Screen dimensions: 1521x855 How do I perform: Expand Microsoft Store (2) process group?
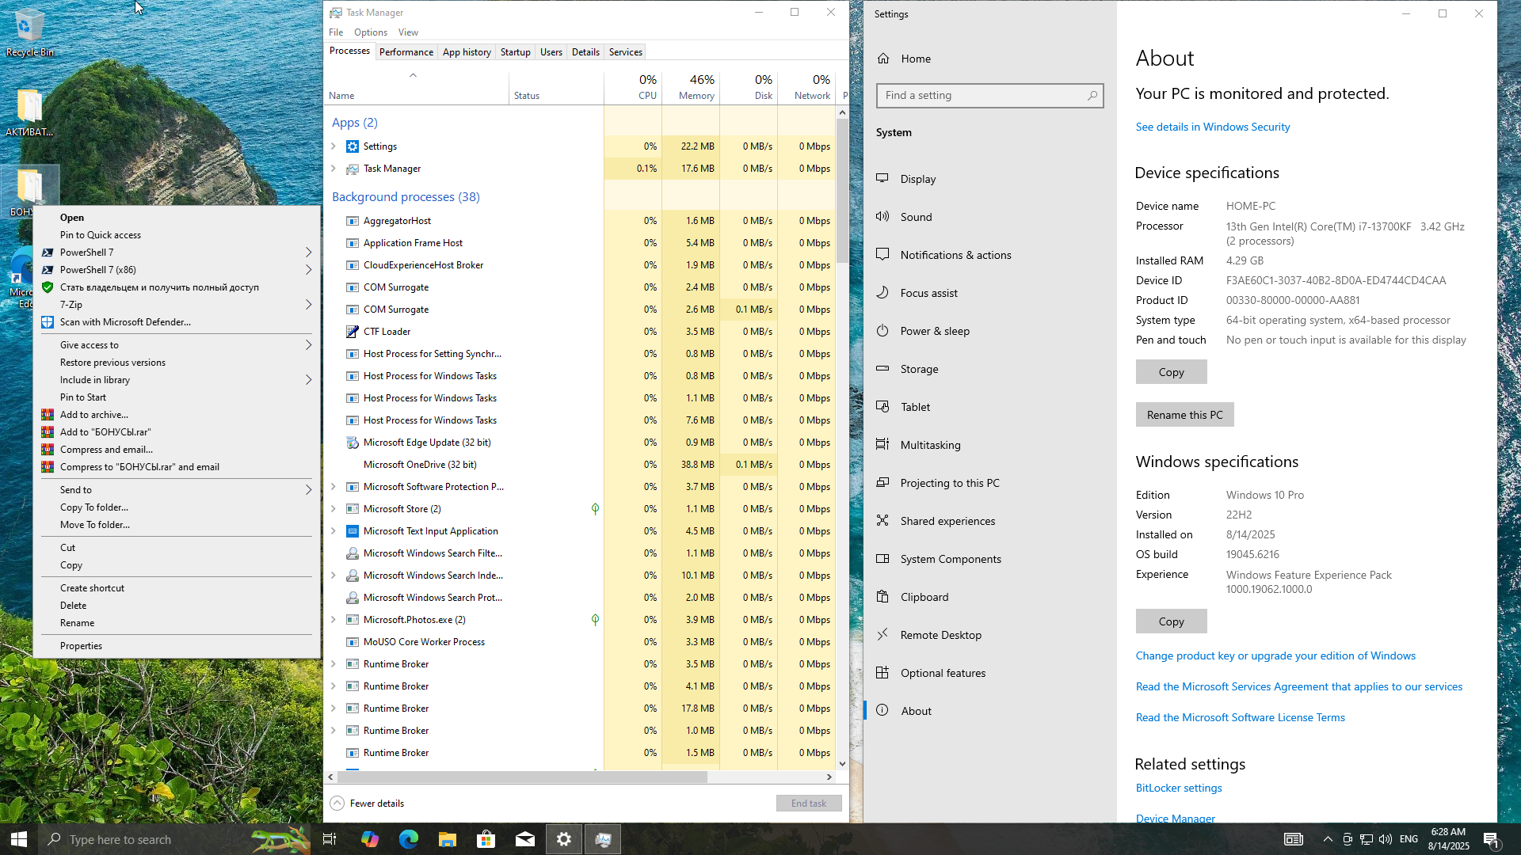tap(334, 509)
